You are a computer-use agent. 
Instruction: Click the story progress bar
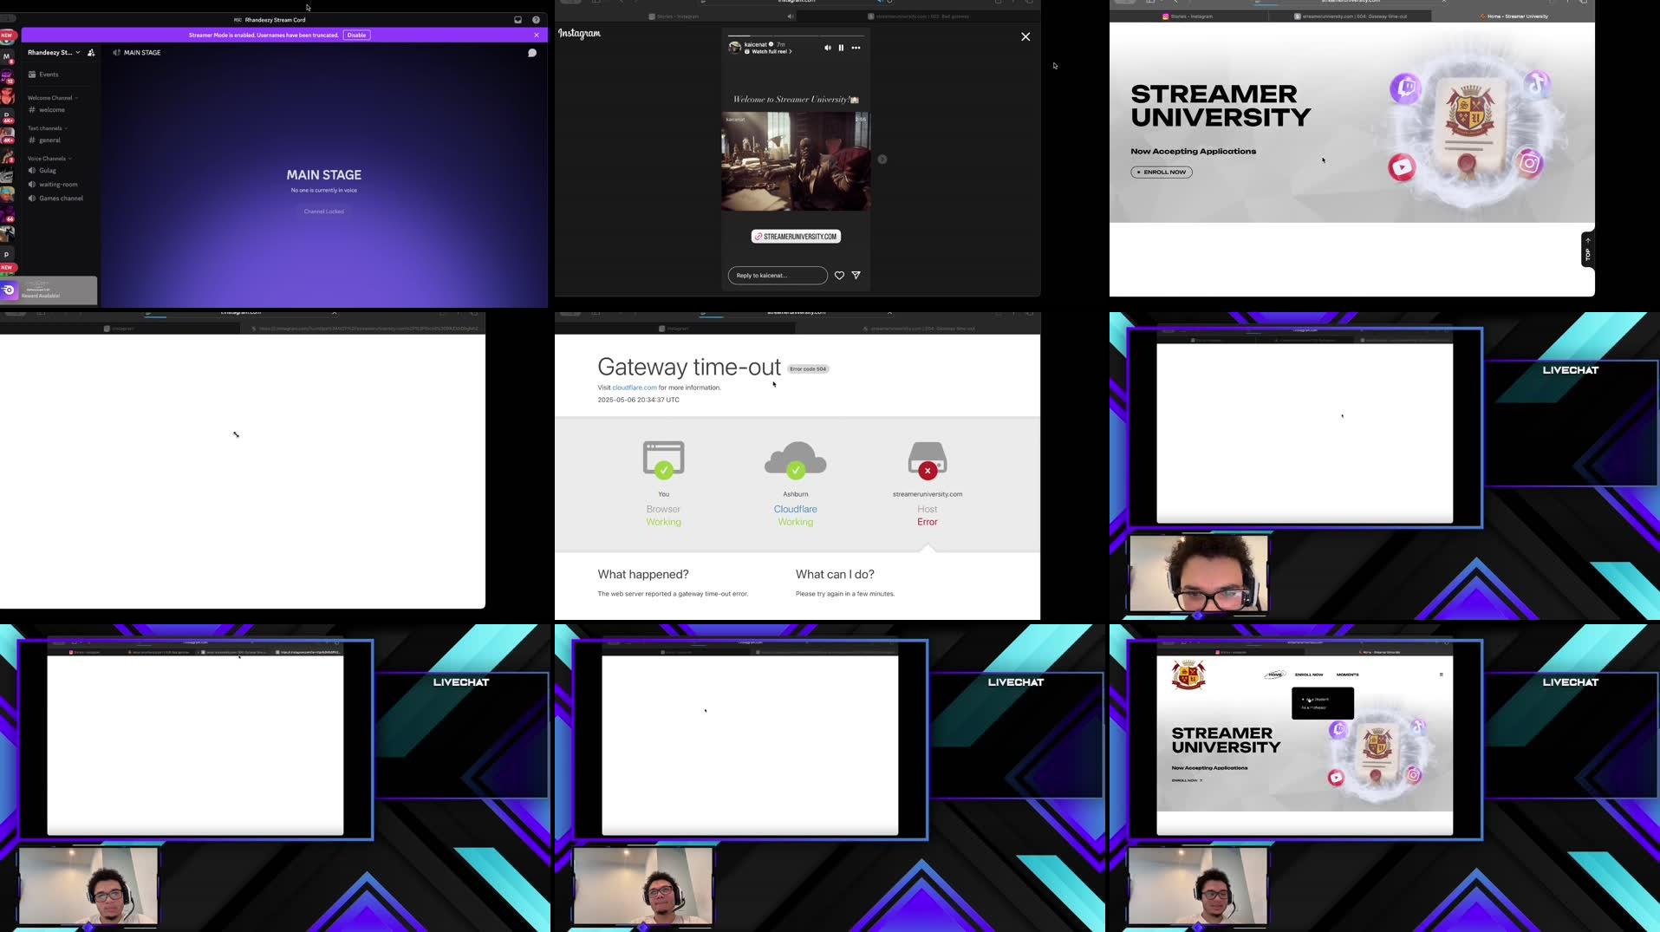(796, 36)
